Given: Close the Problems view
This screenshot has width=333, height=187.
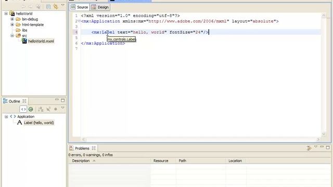Looking at the screenshot, I should 94,148.
